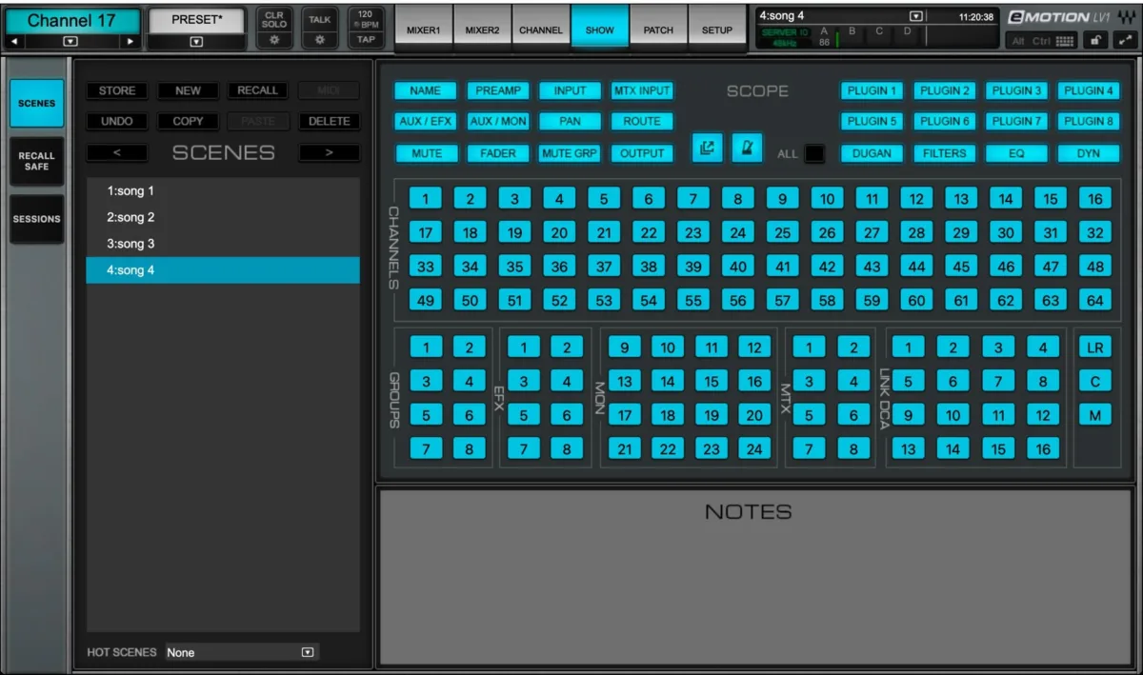Toggle channel 17 in scope grid
1143x675 pixels.
coord(426,232)
